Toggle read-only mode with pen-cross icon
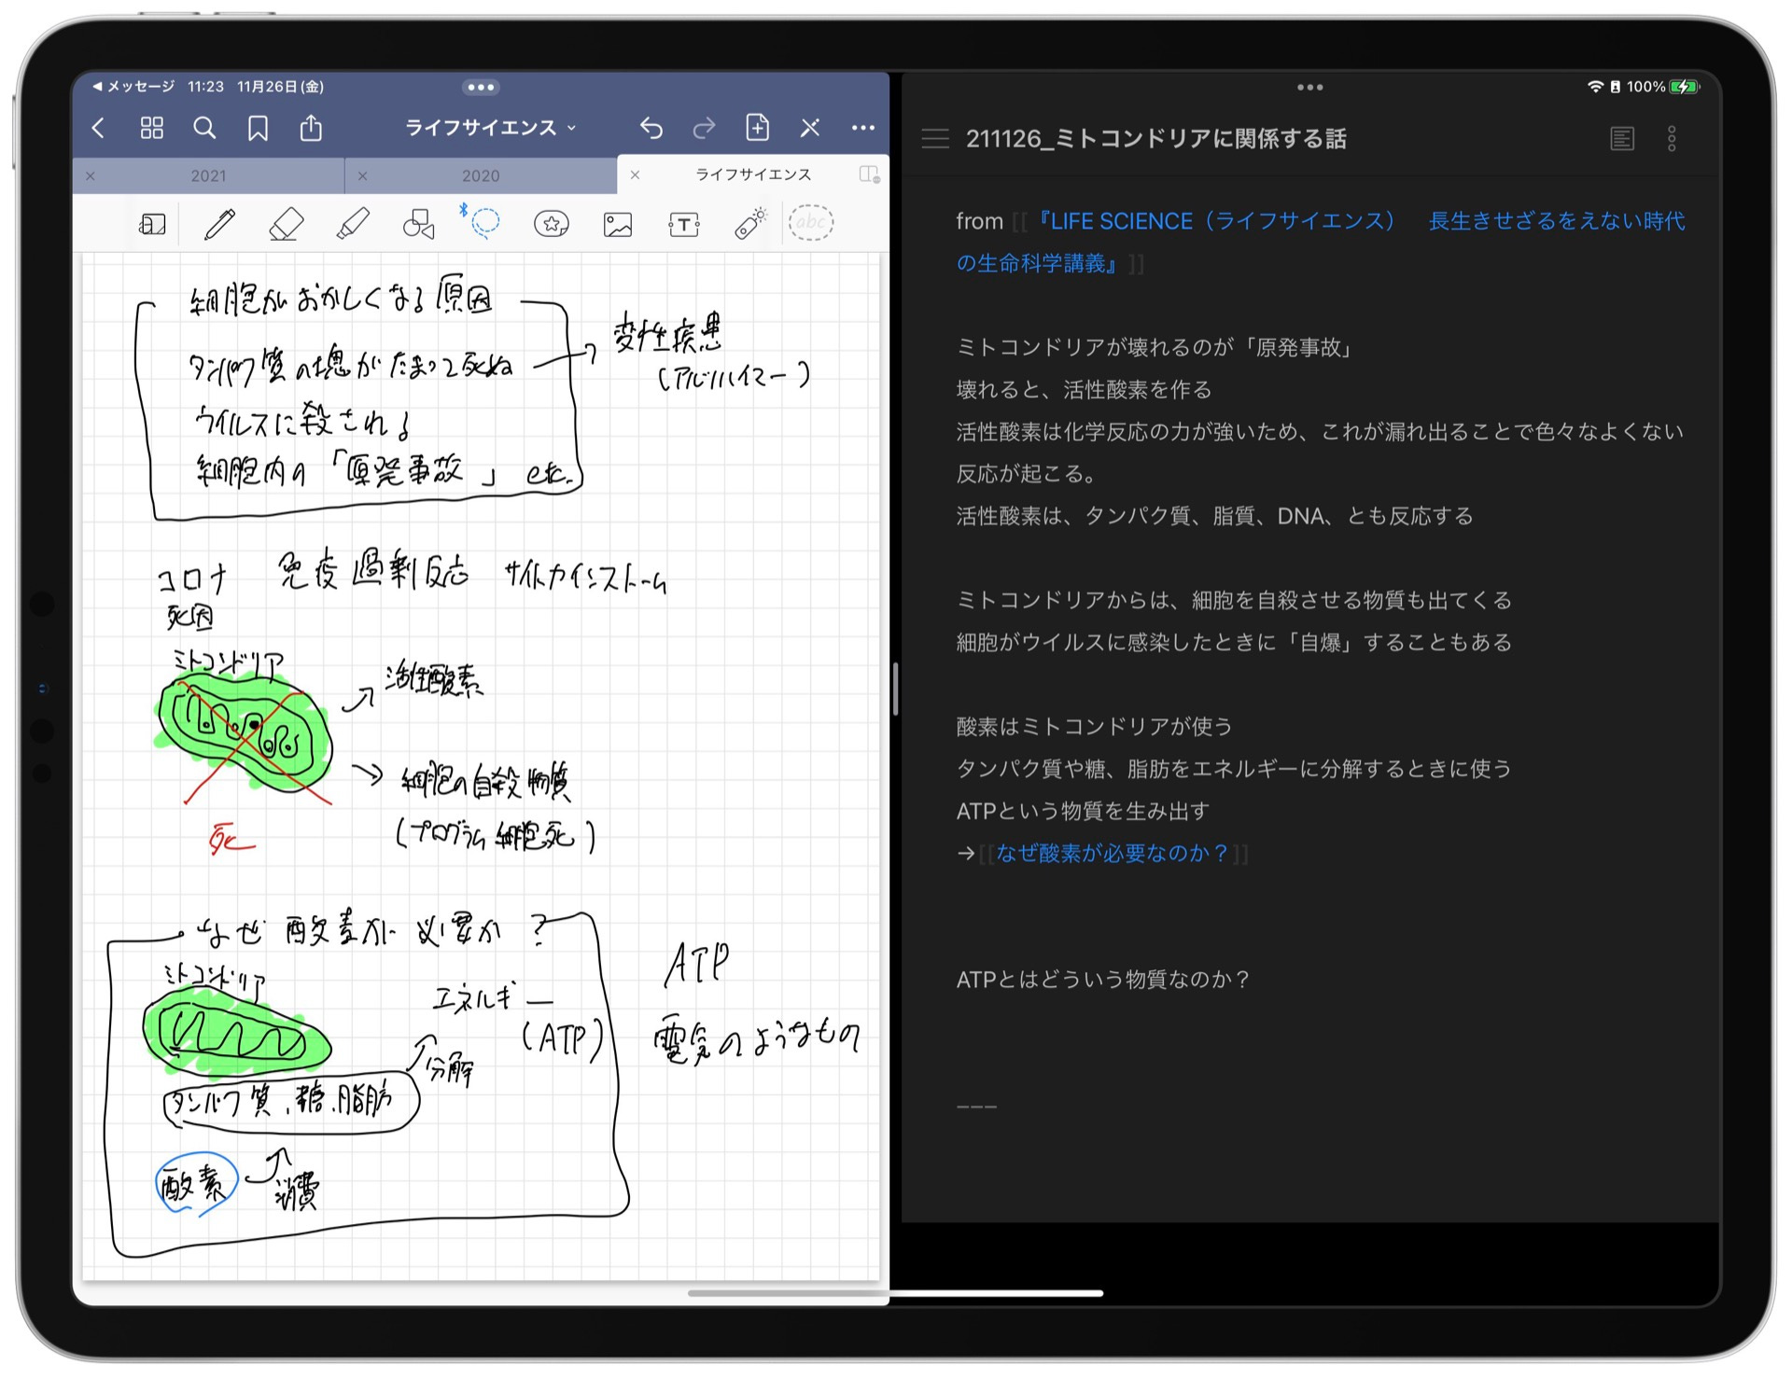Screen dimensions: 1792x1378 810,128
